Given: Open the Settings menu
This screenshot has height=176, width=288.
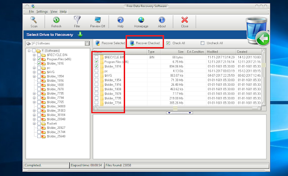Looking at the screenshot, I should click(x=42, y=12).
